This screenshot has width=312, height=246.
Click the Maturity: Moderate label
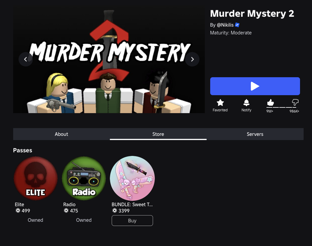pyautogui.click(x=231, y=33)
